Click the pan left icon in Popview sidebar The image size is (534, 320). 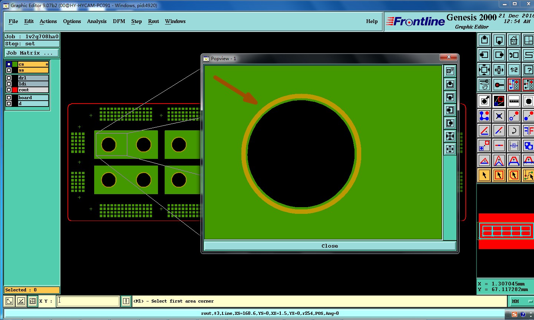450,110
